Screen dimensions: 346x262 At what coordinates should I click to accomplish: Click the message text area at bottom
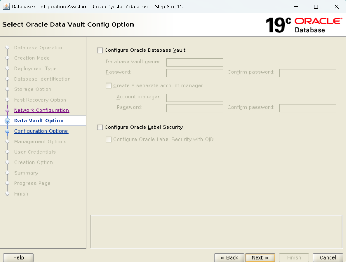(x=216, y=232)
